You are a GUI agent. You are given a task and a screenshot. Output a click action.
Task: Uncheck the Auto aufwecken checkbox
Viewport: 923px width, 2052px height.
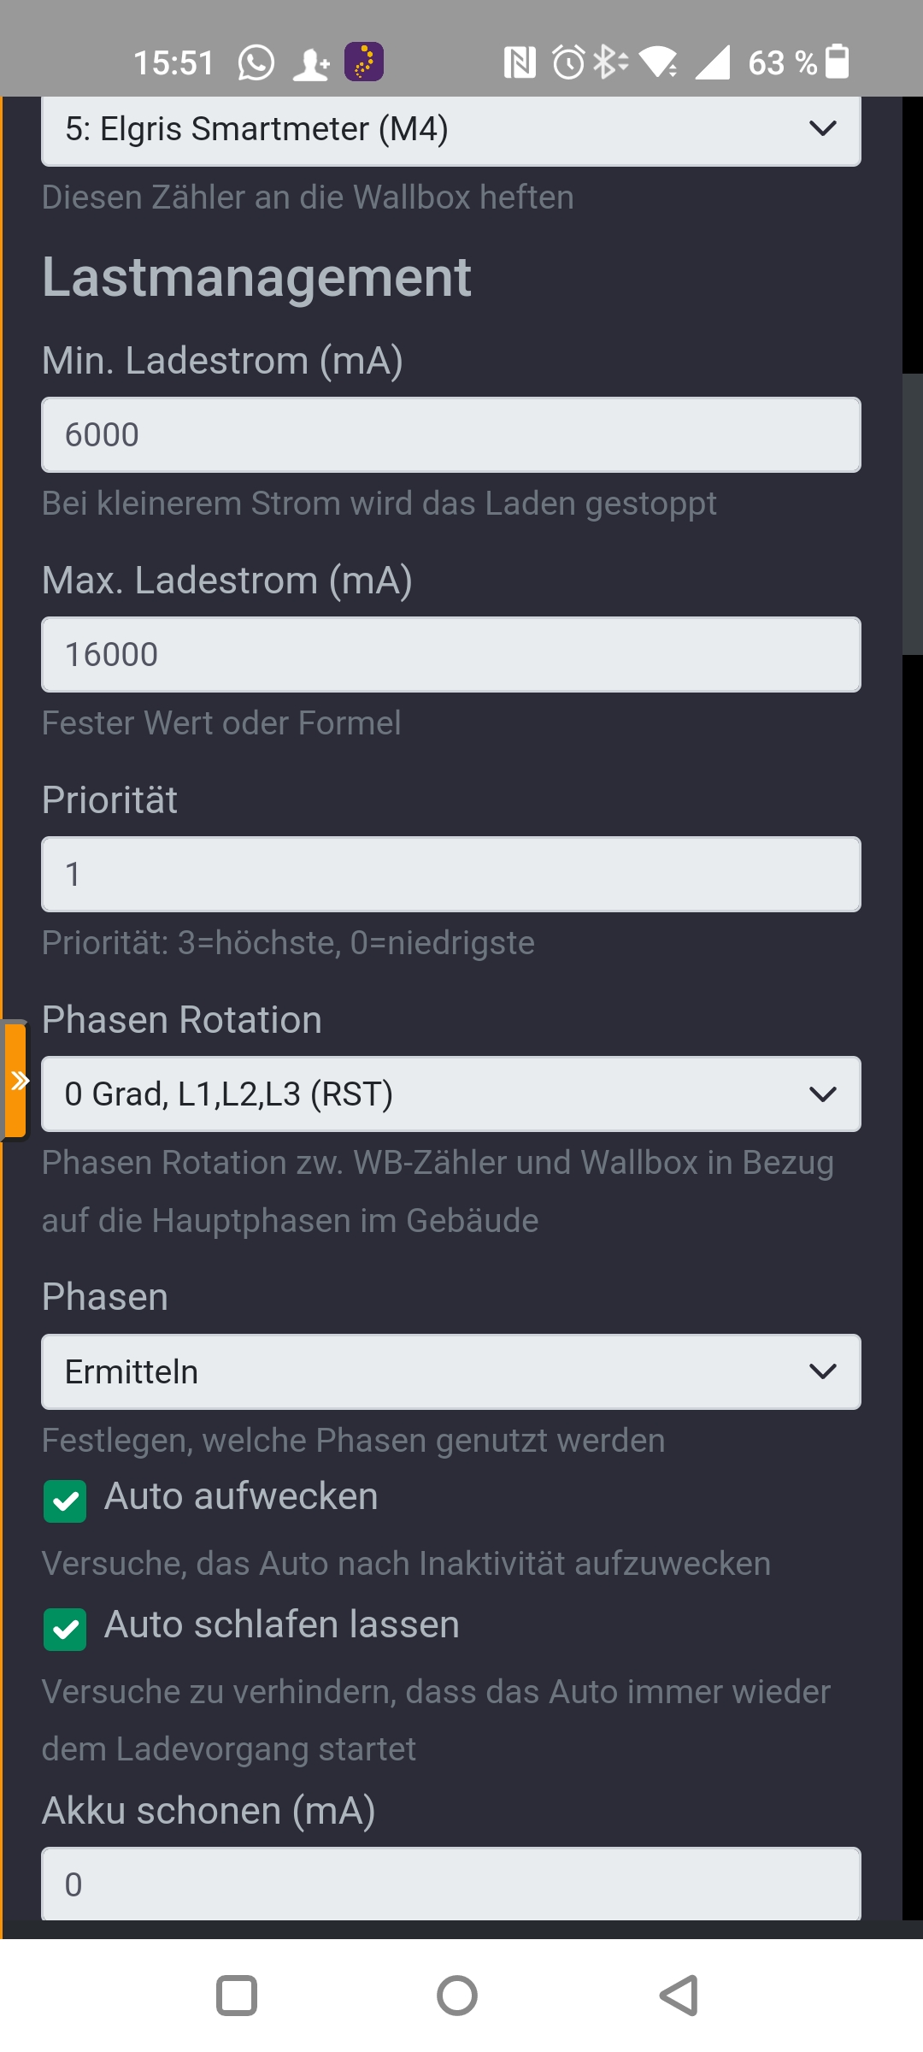[x=65, y=1501]
